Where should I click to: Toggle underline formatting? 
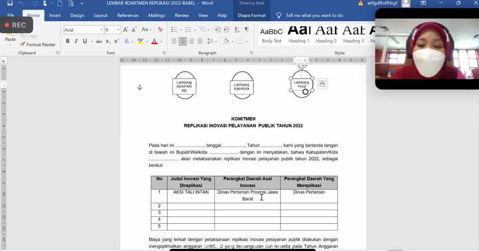pyautogui.click(x=84, y=41)
